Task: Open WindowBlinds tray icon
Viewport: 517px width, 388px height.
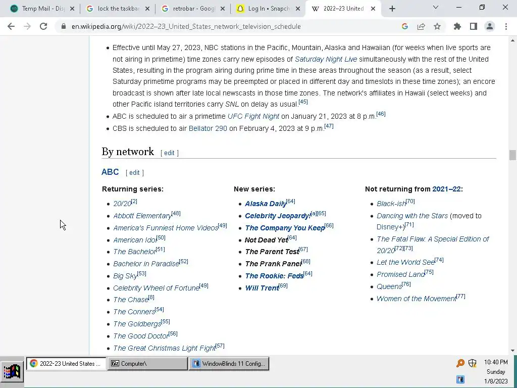Action: click(460, 379)
